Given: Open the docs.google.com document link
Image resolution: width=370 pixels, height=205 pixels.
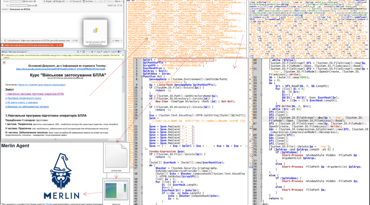Looking at the screenshot, I should pyautogui.click(x=61, y=69).
